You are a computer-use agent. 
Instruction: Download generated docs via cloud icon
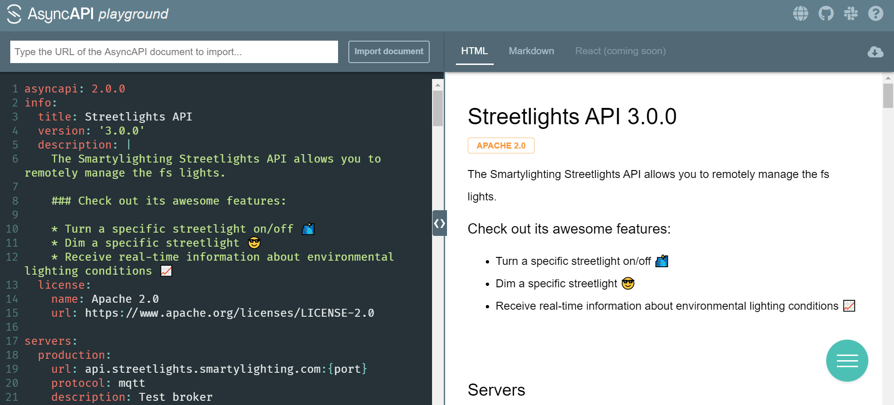[x=875, y=52]
